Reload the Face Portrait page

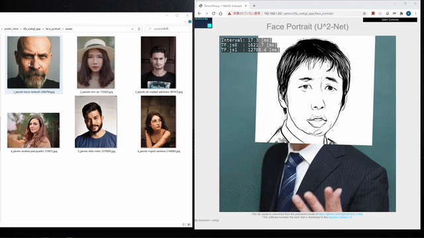coord(213,13)
